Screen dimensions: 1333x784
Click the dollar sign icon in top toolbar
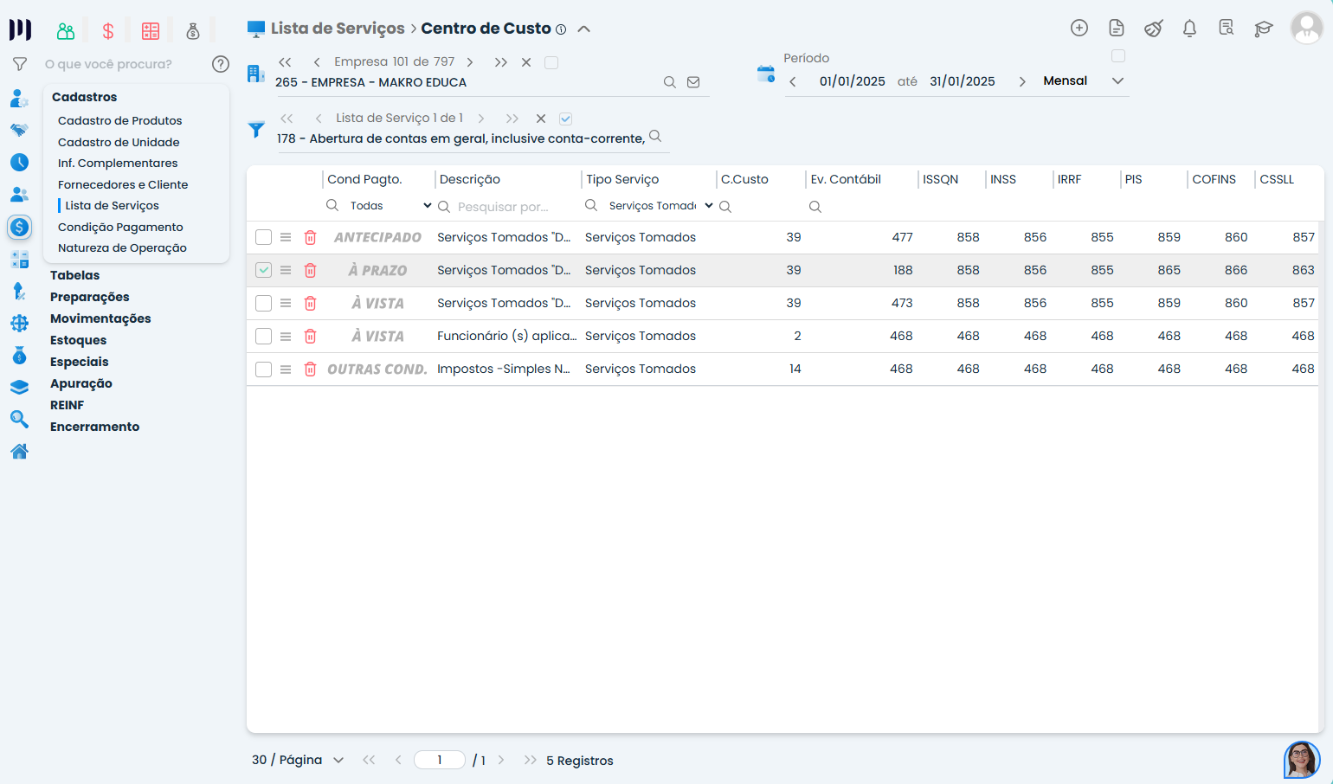[108, 31]
